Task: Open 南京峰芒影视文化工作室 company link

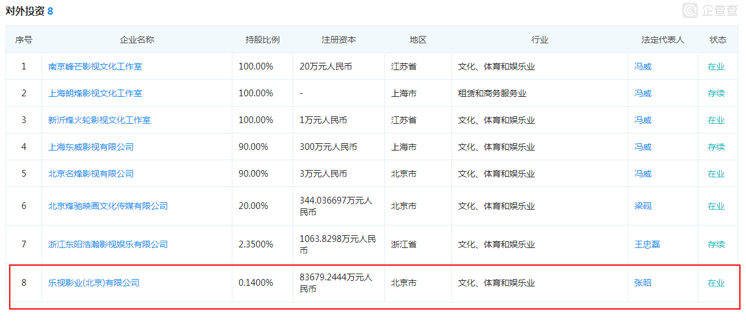Action: (x=95, y=66)
